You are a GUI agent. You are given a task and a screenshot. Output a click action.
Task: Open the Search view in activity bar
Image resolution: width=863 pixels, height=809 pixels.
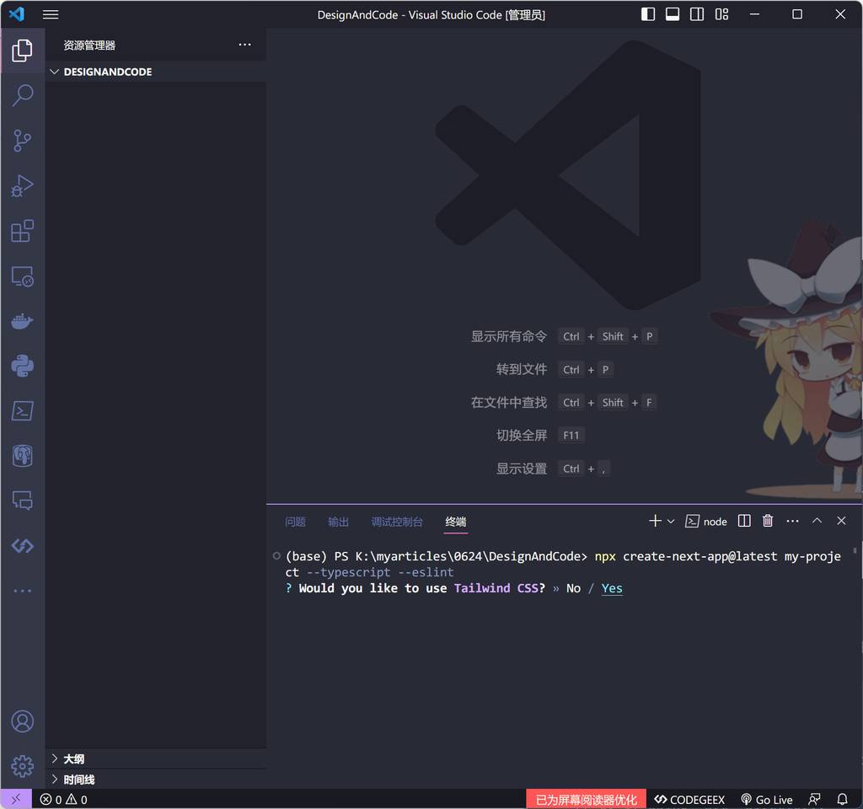coord(23,95)
